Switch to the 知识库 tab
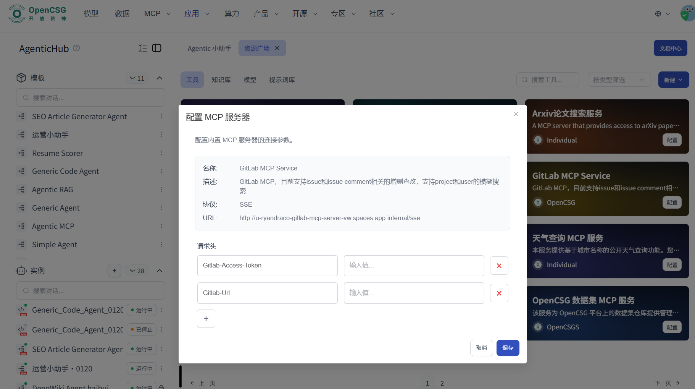The image size is (695, 389). (221, 79)
